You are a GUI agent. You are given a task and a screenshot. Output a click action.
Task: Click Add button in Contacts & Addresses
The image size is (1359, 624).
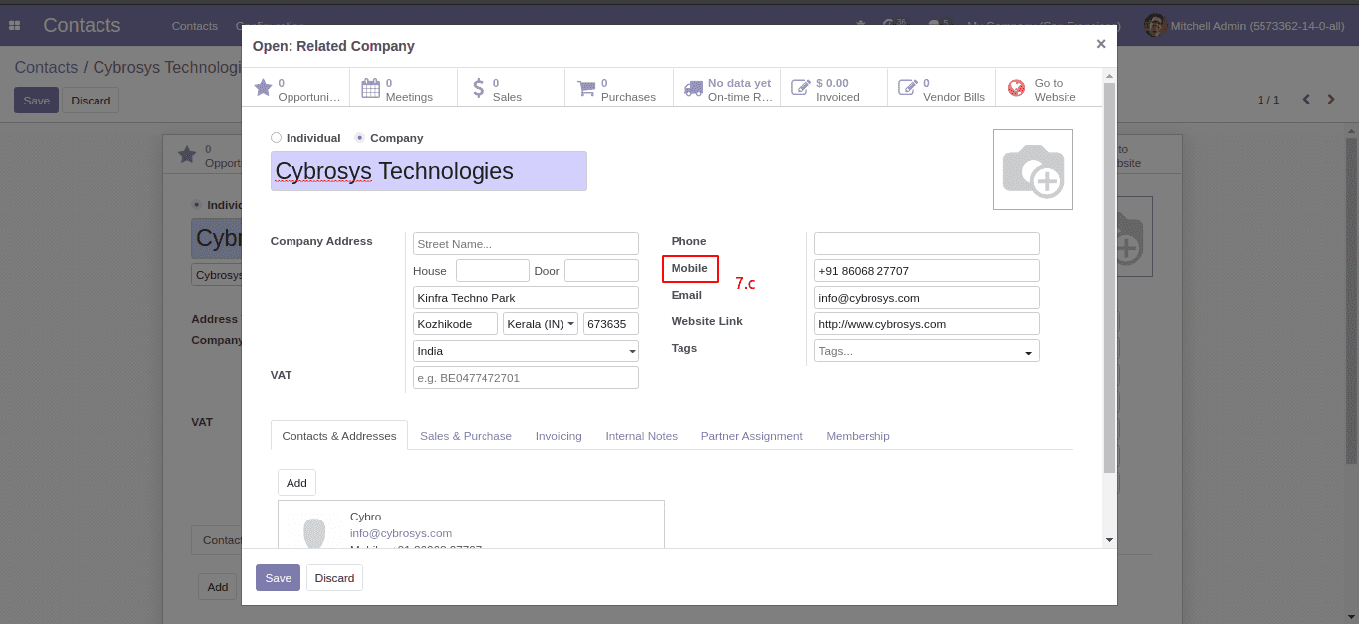[296, 483]
